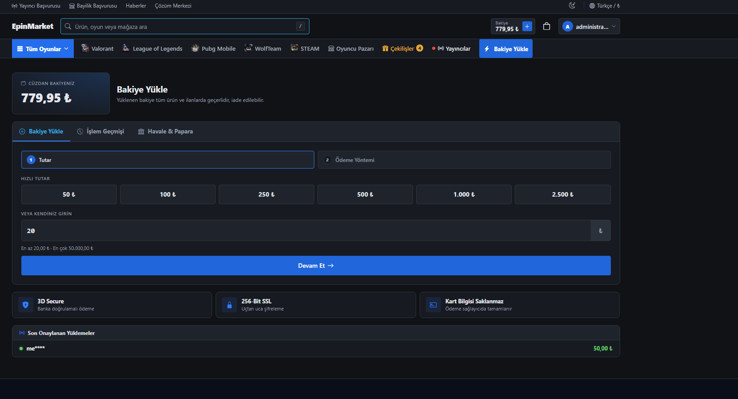Switch to Havale & Papara tab
The width and height of the screenshot is (738, 399).
pyautogui.click(x=165, y=131)
